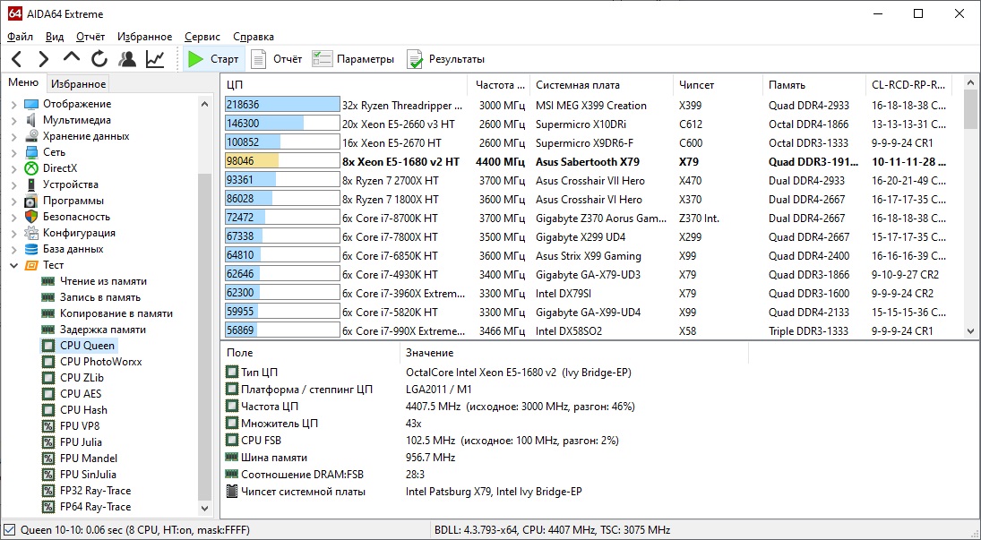Expand the Сеть tree node
Screen dimensions: 981x540
(13, 152)
